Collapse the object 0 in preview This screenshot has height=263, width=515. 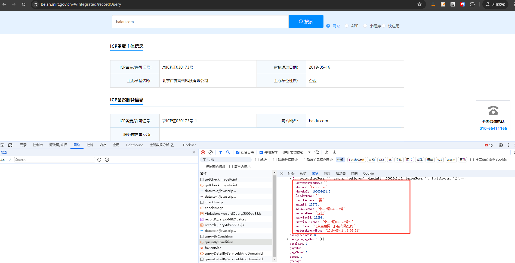291,178
